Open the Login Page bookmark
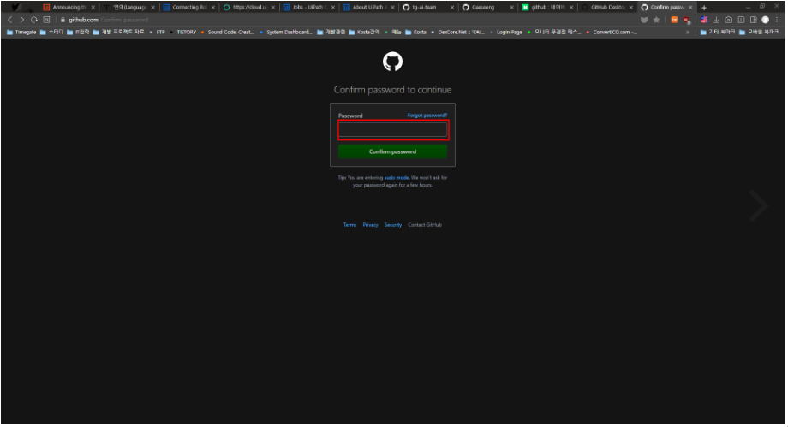This screenshot has height=427, width=788. pyautogui.click(x=507, y=33)
